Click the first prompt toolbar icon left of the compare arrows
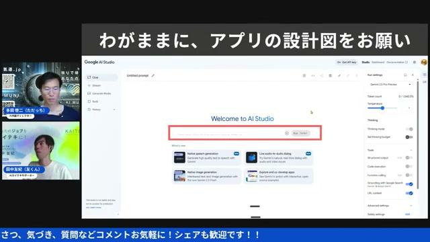 pyautogui.click(x=304, y=75)
